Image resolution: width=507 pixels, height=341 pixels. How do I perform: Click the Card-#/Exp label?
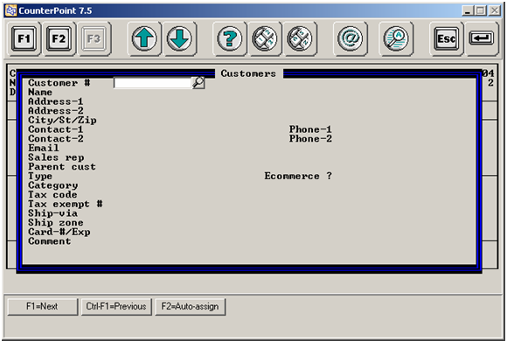tap(59, 233)
